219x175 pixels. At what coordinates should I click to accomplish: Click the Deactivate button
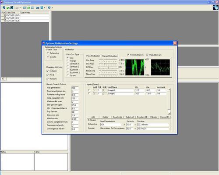point(117,117)
